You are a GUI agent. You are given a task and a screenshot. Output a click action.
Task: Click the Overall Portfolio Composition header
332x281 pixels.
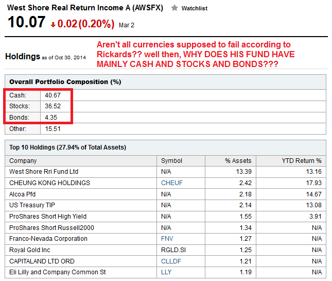(x=65, y=82)
